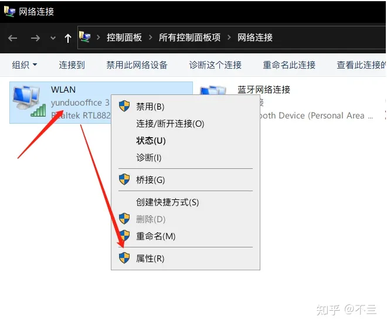Click the address bar network folder icon
387x326 pixels.
tap(84, 38)
